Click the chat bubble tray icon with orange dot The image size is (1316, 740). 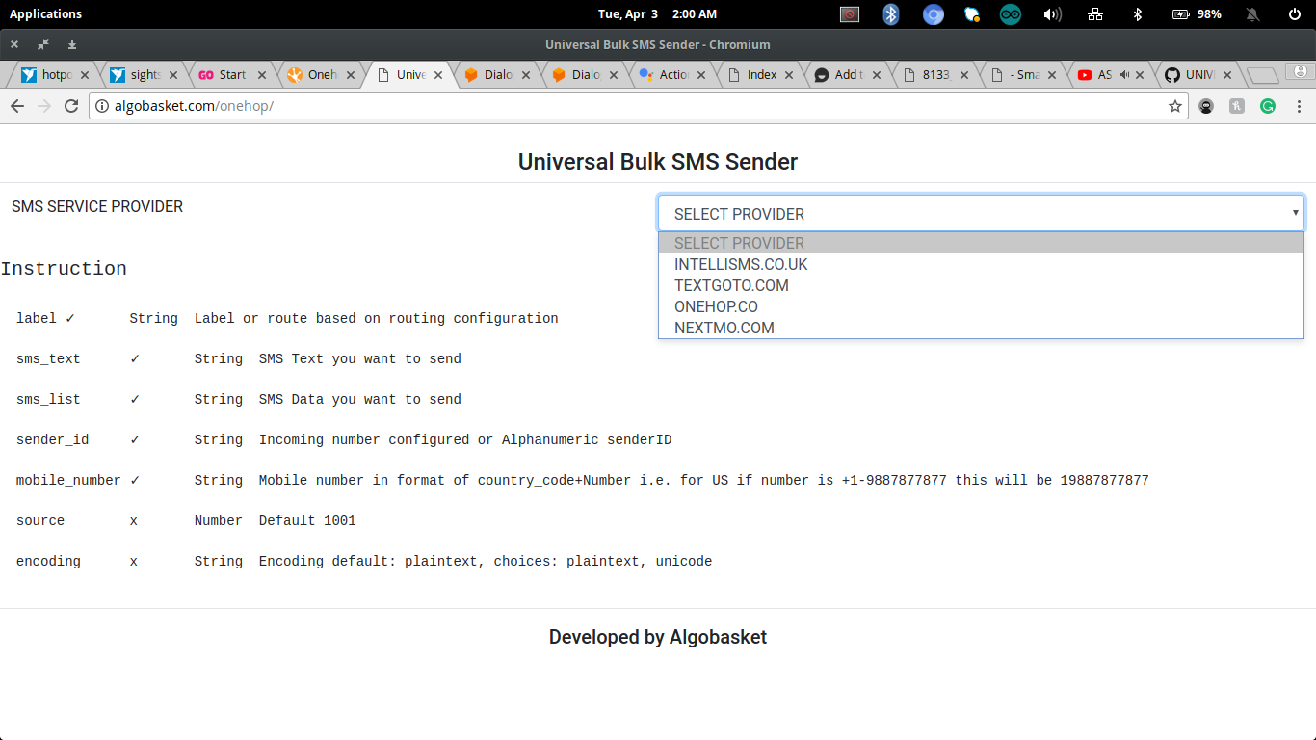[972, 14]
